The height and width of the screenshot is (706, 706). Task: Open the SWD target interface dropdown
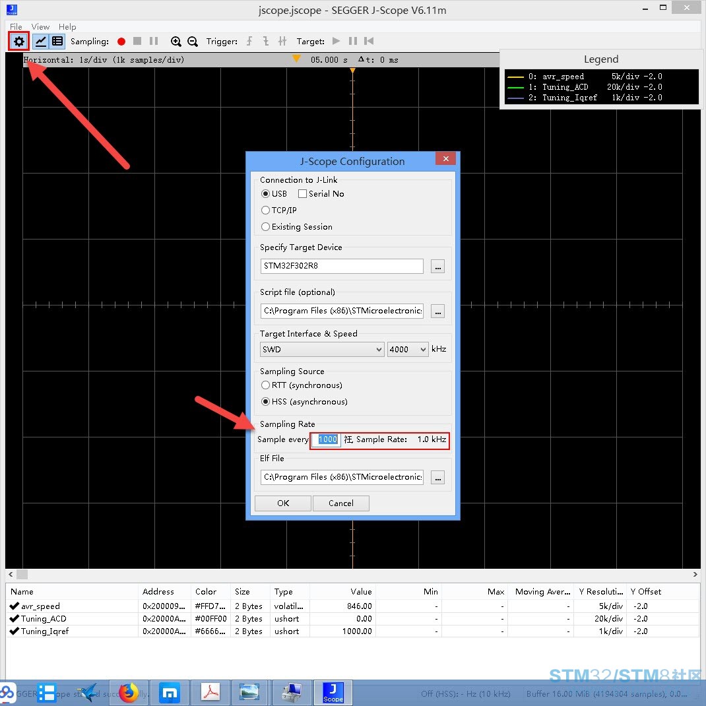click(x=322, y=350)
